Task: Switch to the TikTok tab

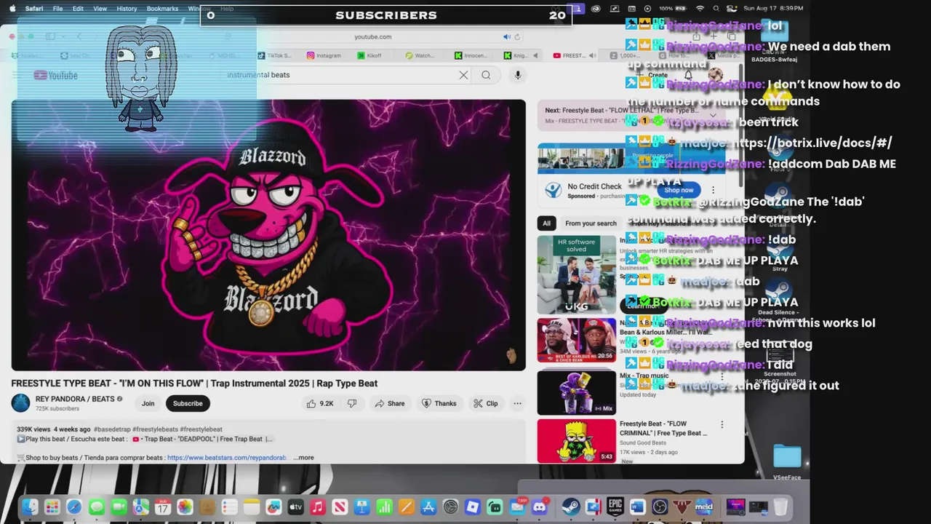Action: click(x=275, y=55)
